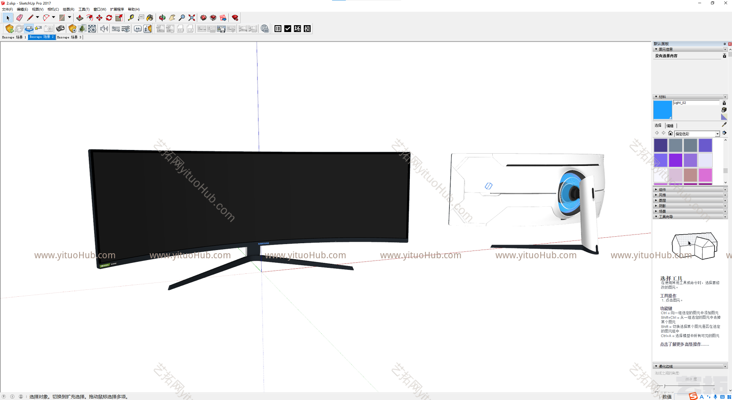Pick the bright purple color swatch
The width and height of the screenshot is (732, 400).
coord(675,160)
